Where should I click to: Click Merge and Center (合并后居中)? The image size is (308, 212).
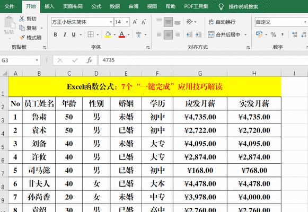pyautogui.click(x=224, y=35)
